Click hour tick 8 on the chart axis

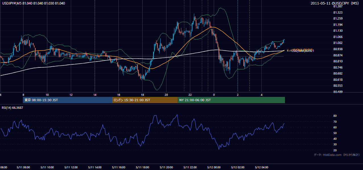(23, 95)
